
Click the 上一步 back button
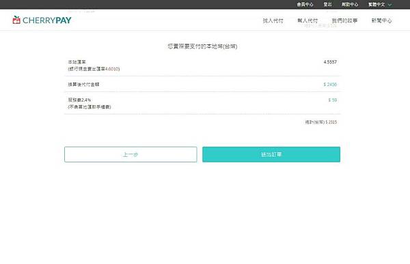[x=131, y=154]
